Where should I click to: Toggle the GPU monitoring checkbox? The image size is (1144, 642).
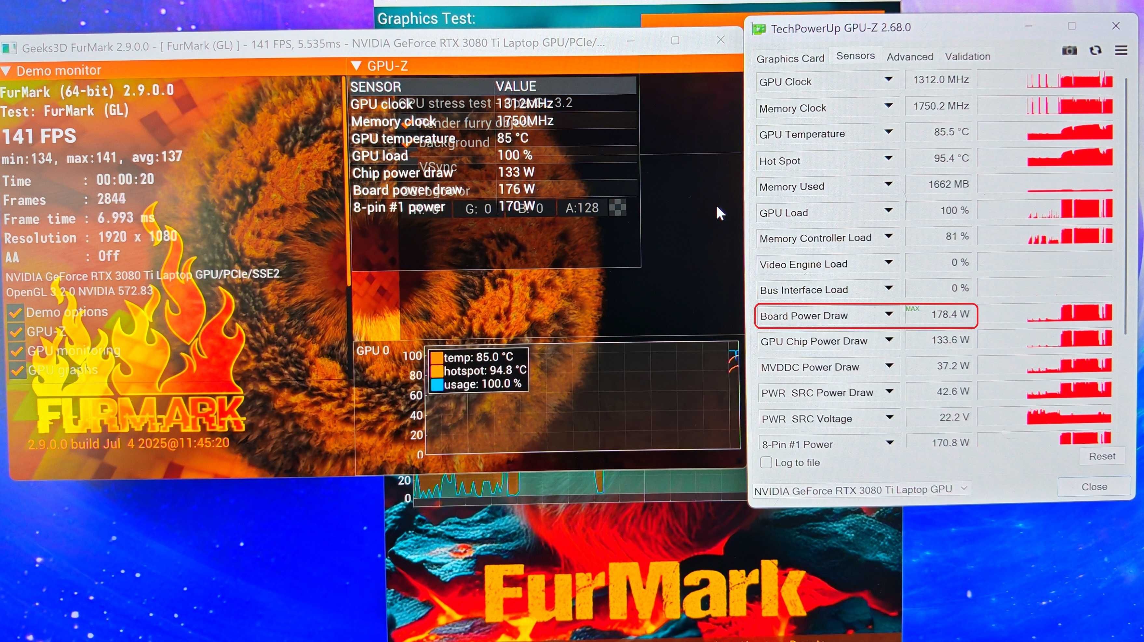pos(17,351)
